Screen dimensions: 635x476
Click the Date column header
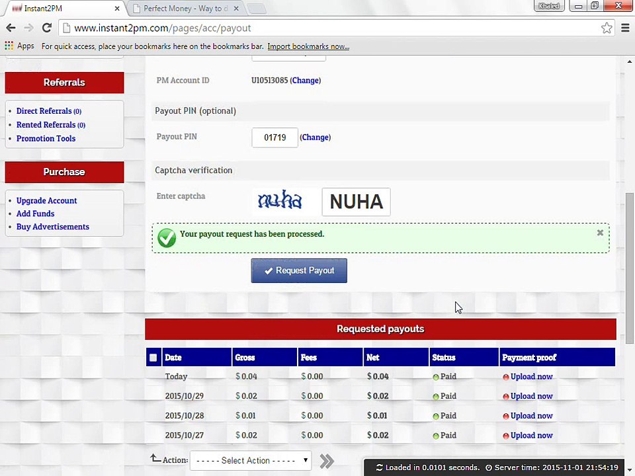[197, 358]
